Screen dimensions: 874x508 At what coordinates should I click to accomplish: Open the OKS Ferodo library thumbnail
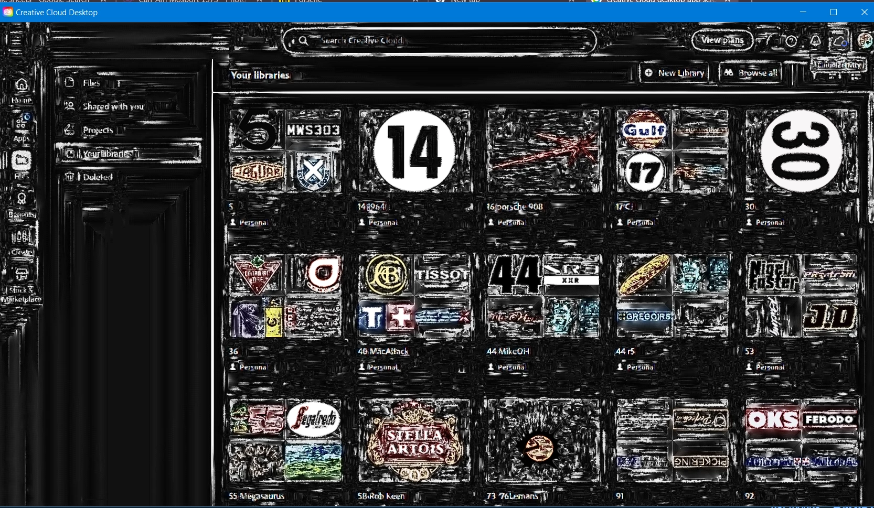[x=802, y=441]
